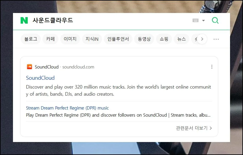
Task: Select the 뉴스 tab
Action: pos(181,39)
